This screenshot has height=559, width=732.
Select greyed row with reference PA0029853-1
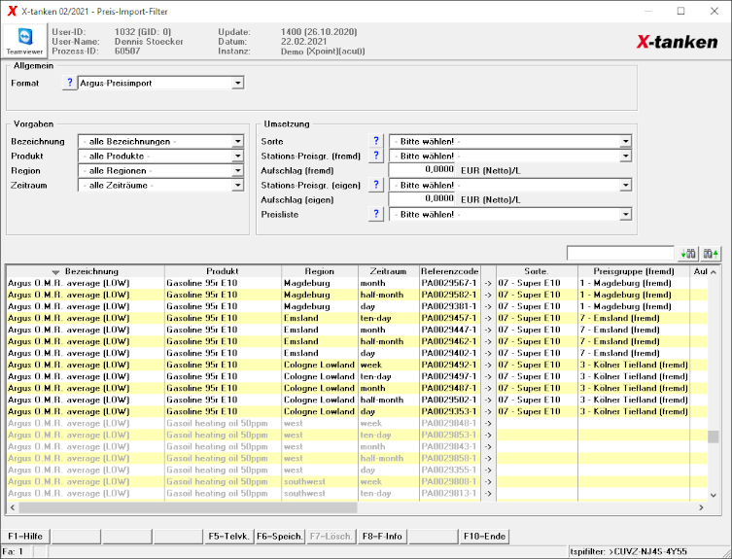[357, 435]
